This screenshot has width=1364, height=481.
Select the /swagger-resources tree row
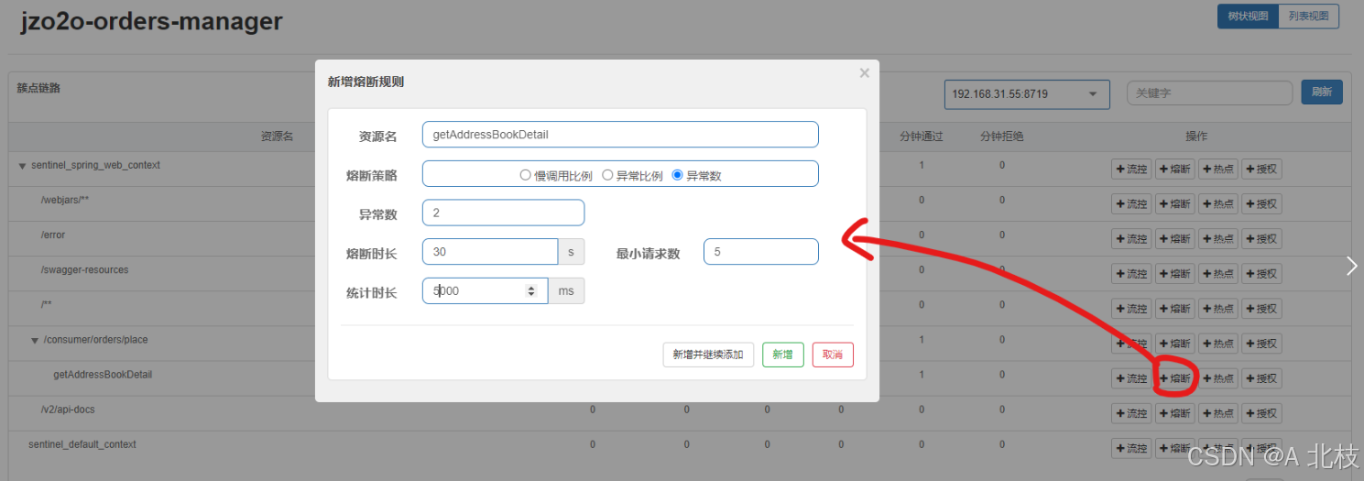click(x=84, y=270)
